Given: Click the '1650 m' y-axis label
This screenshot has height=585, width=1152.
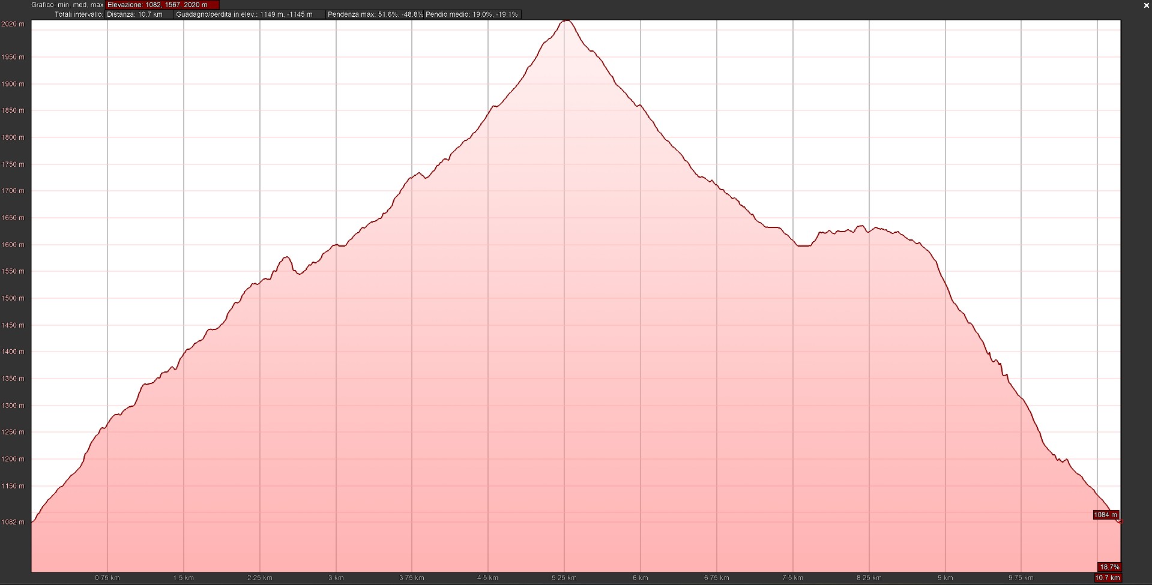Looking at the screenshot, I should pos(13,218).
